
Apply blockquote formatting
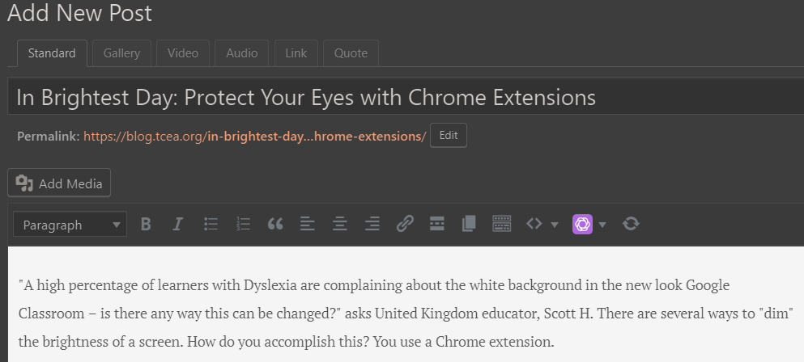275,224
